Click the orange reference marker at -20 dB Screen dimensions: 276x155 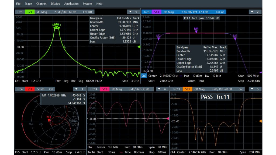coord(261,121)
